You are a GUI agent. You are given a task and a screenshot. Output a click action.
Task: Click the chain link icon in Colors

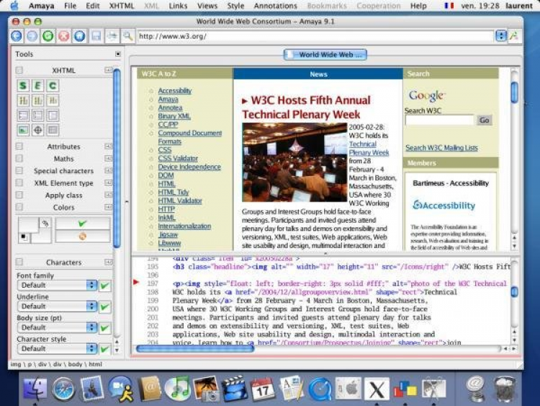pos(45,223)
